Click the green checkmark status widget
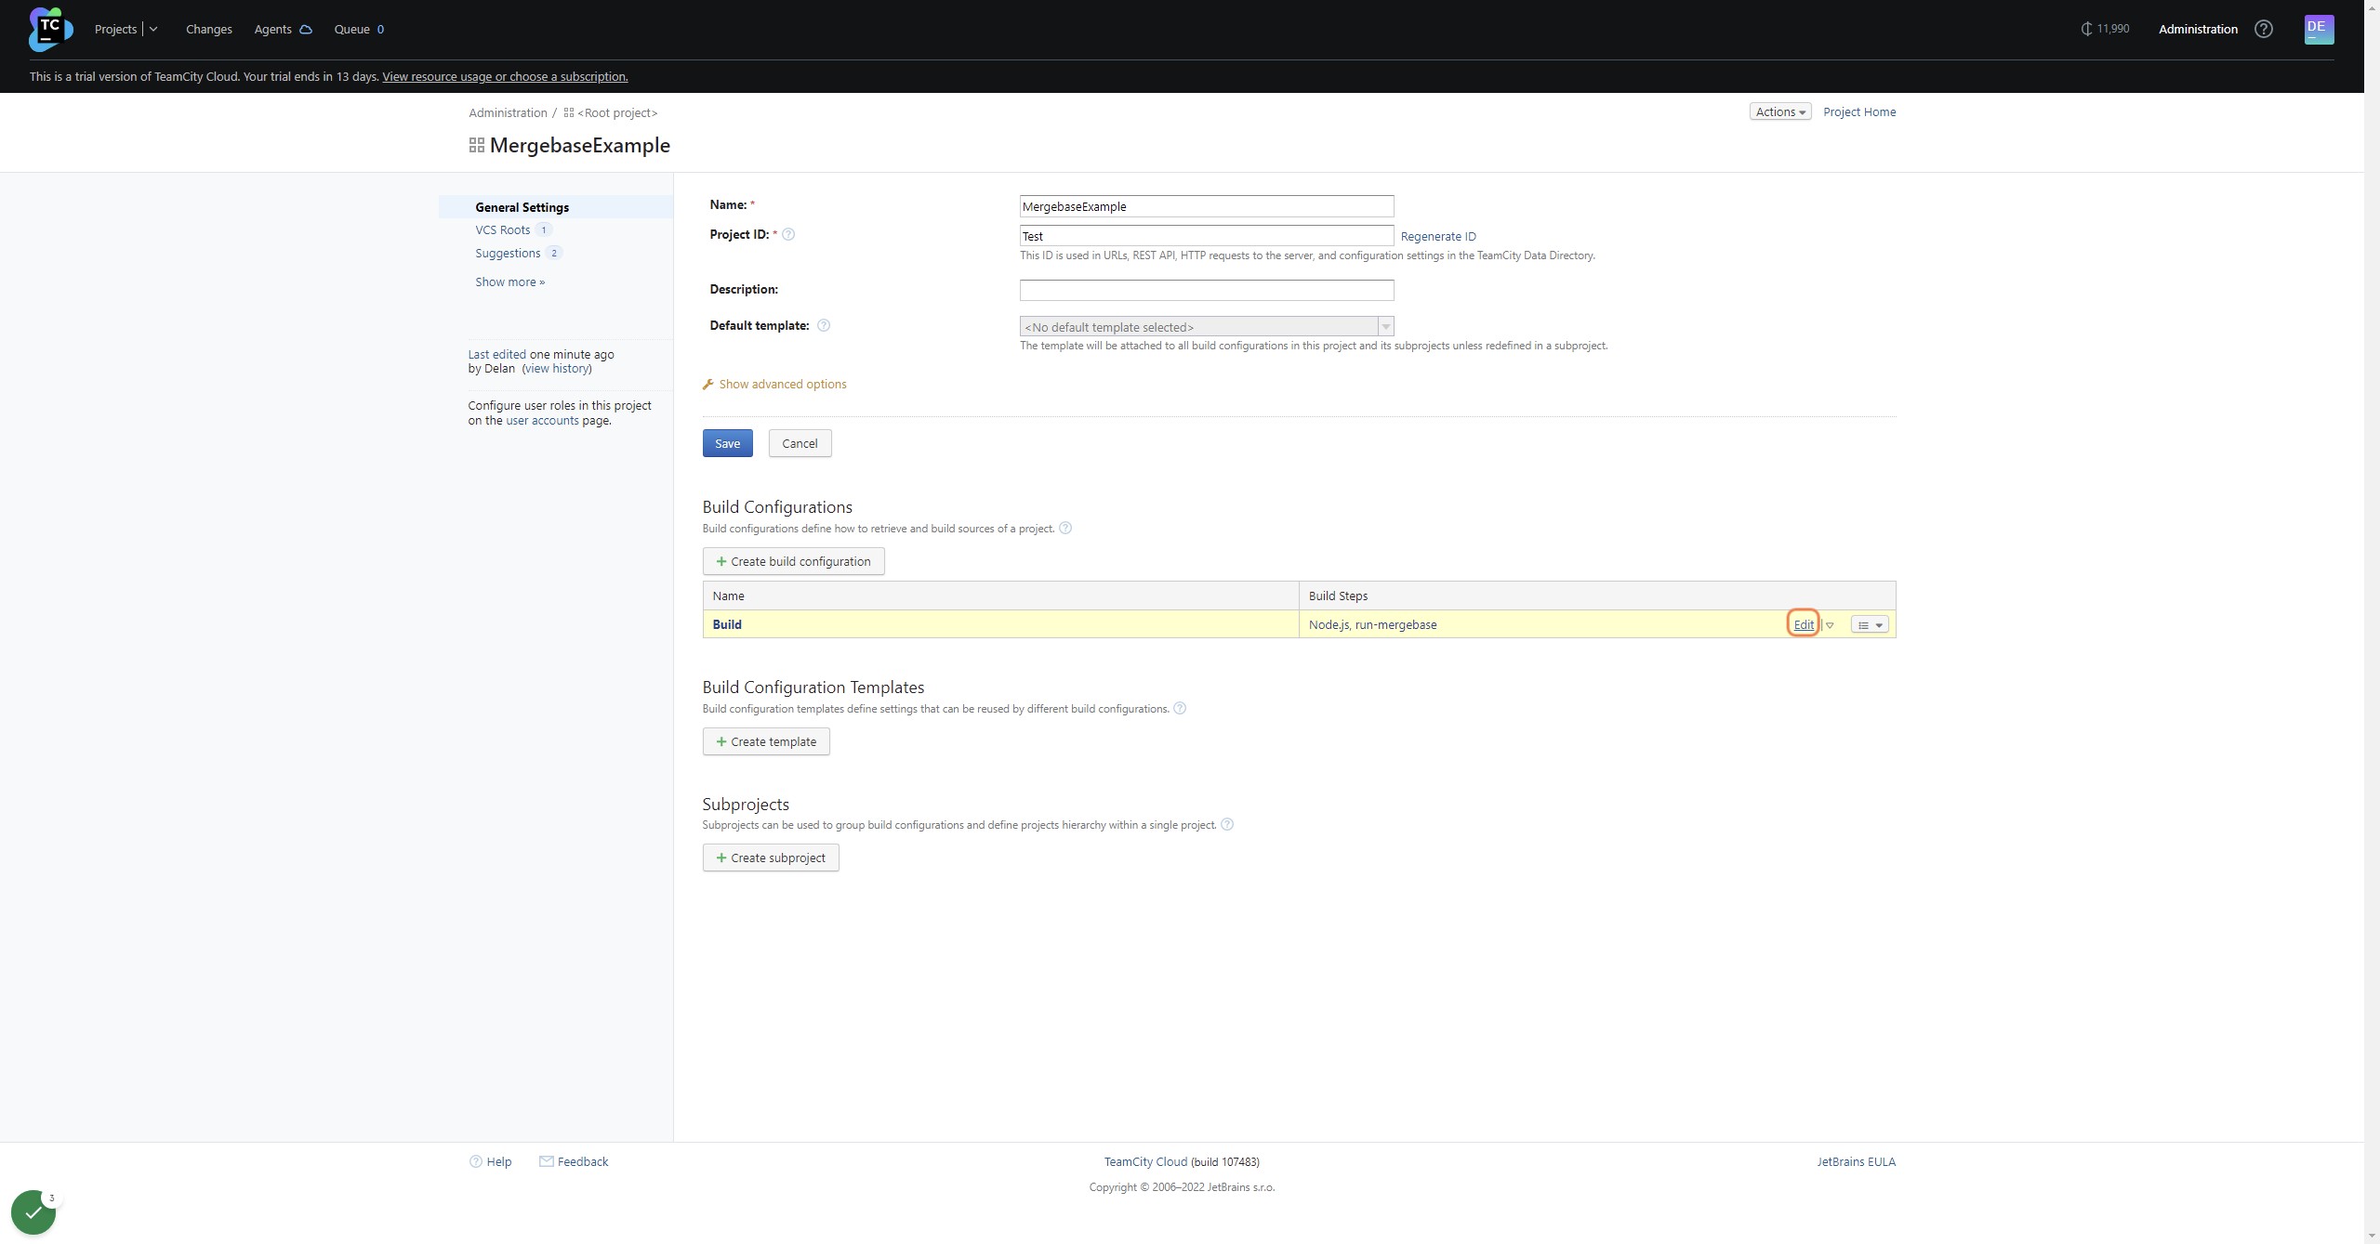This screenshot has width=2380, height=1244. pyautogui.click(x=33, y=1212)
